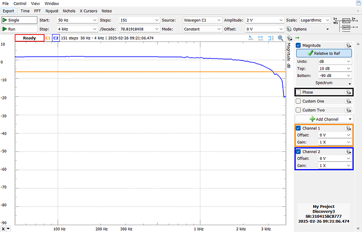
Task: Open plot settings gear icon above plot
Action: click(x=289, y=38)
